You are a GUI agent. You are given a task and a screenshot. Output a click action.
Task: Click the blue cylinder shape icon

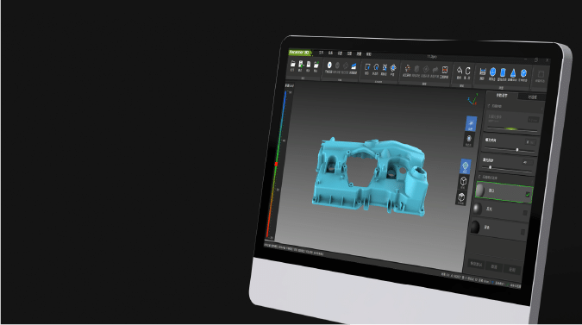coord(503,72)
